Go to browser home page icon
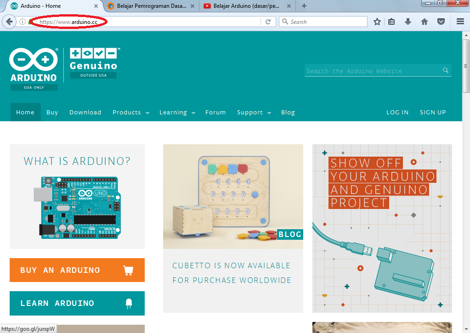 [x=424, y=22]
